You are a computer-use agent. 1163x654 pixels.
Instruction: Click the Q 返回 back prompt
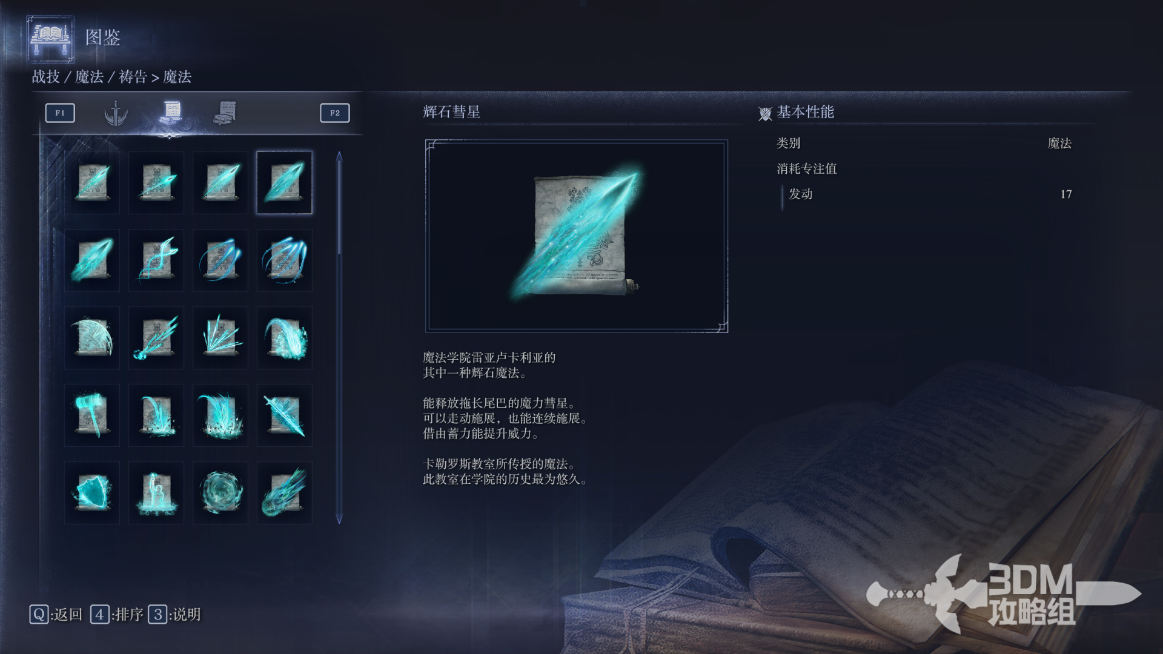coord(56,615)
